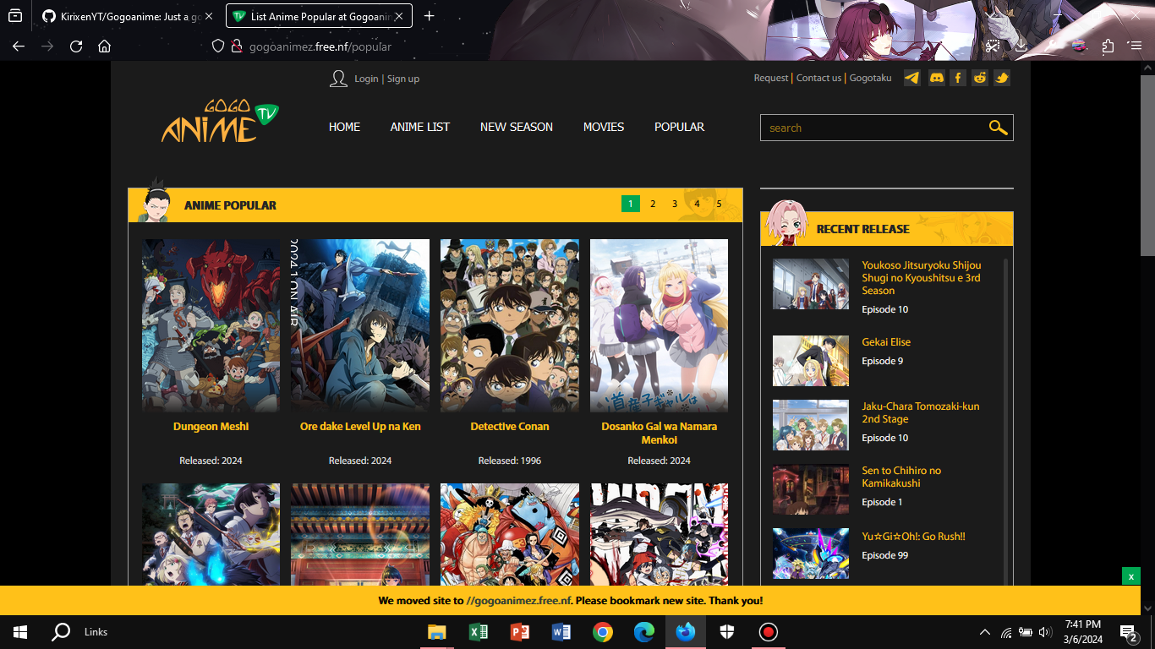Open the Request link
1155x649 pixels.
771,78
